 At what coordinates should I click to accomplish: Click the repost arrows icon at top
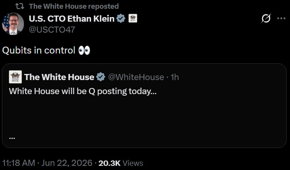point(20,6)
